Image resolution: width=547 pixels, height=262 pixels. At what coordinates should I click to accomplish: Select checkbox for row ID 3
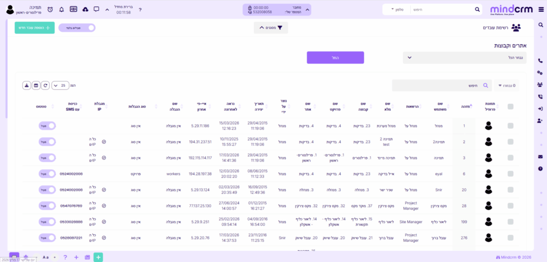pos(510,158)
